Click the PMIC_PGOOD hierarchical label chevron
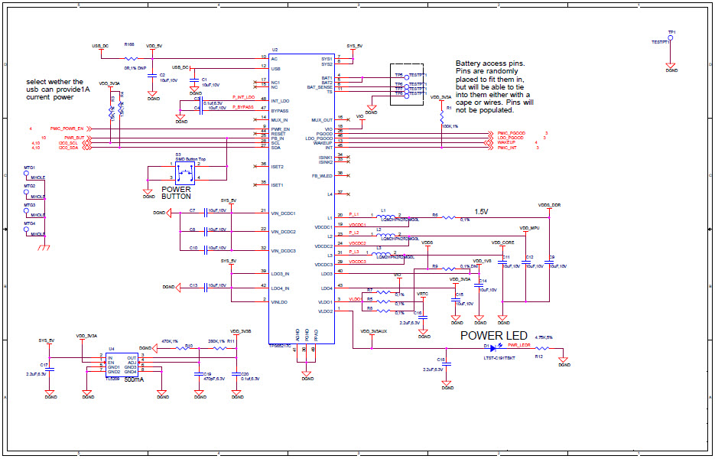Image resolution: width=715 pixels, height=459 pixels. click(x=491, y=134)
